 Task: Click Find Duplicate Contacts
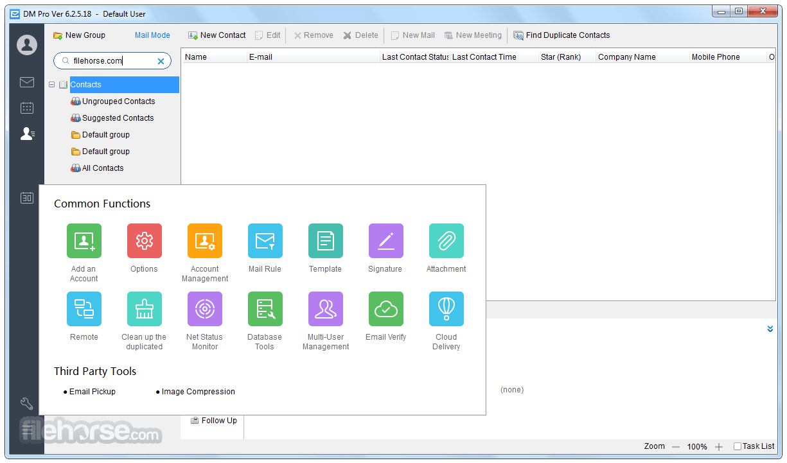pyautogui.click(x=562, y=35)
